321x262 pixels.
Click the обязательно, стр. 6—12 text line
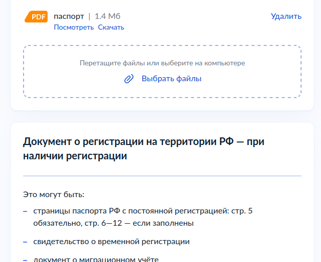point(114,223)
